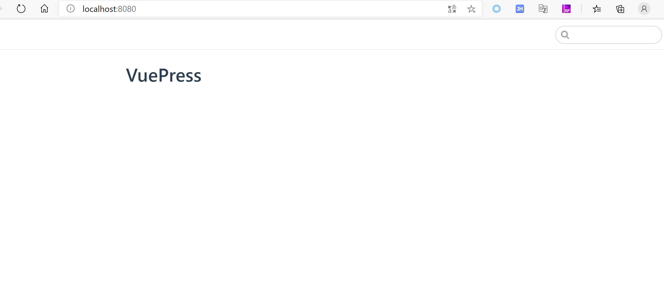
Task: Add this page to favorites with star icon
Action: (471, 9)
